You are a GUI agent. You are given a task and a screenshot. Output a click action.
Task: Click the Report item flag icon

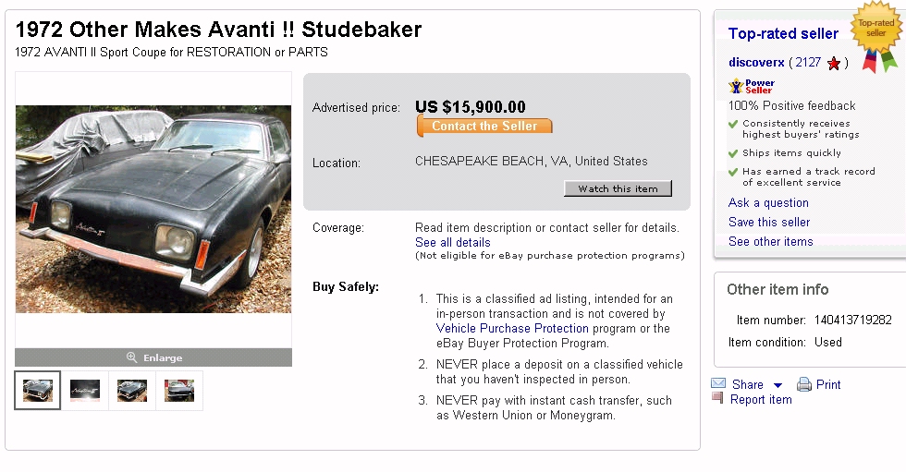tap(717, 398)
